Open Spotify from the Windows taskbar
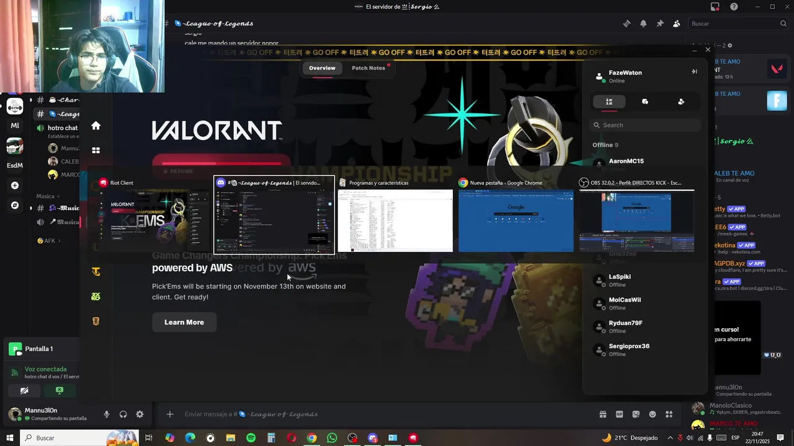 pos(251,438)
